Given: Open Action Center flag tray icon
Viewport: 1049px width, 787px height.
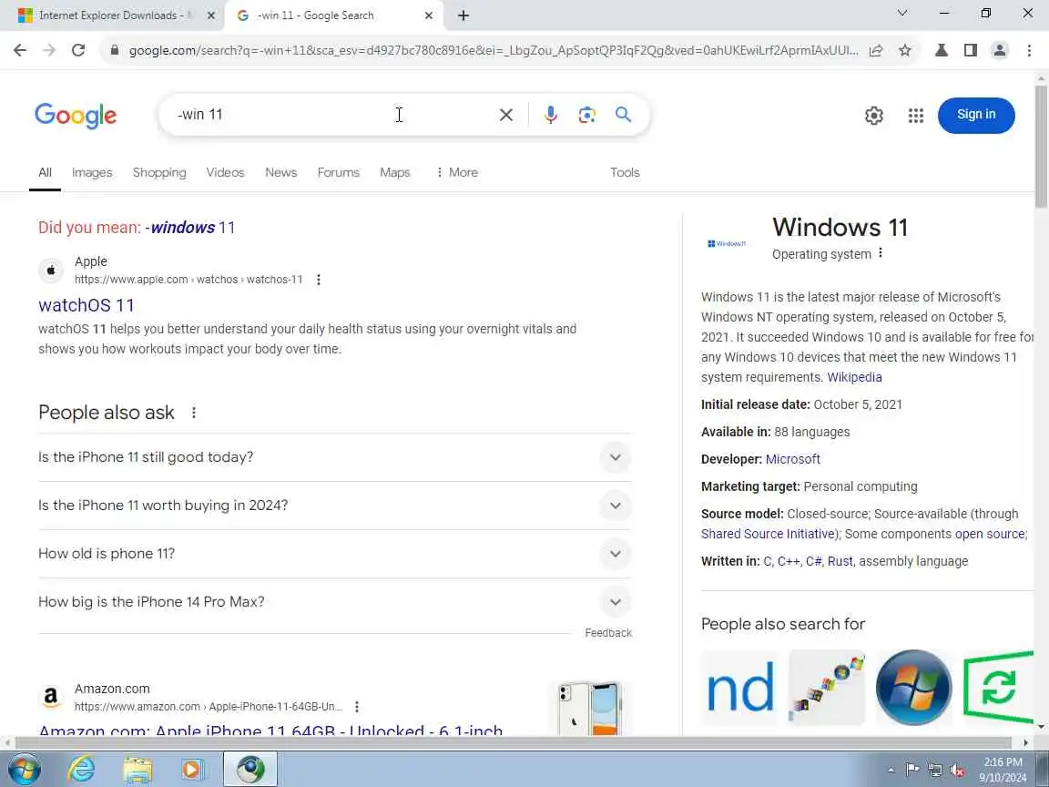Looking at the screenshot, I should coord(912,770).
